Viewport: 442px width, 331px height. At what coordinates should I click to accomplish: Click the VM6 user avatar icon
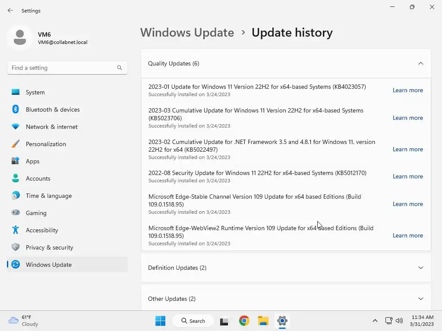20,37
